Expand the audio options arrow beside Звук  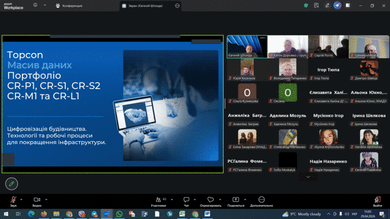[x=23, y=199]
